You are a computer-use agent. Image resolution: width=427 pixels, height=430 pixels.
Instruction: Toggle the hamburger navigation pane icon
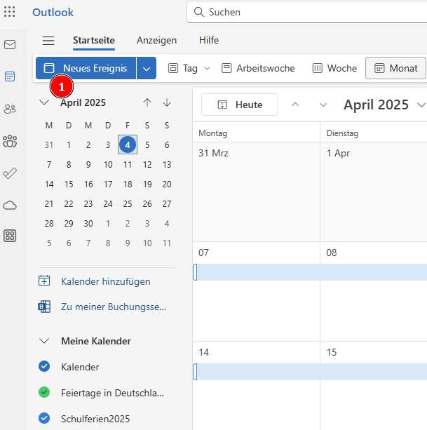point(48,41)
